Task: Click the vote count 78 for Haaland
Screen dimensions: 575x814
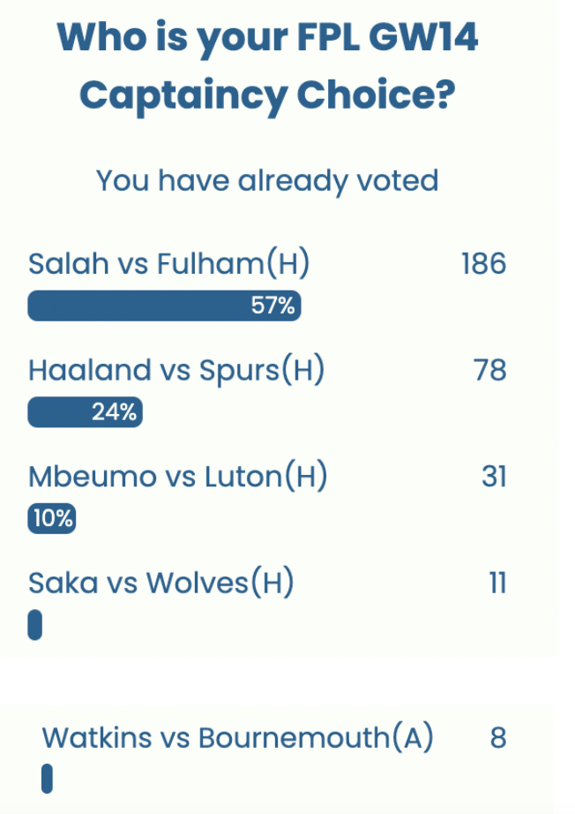Action: pos(490,369)
